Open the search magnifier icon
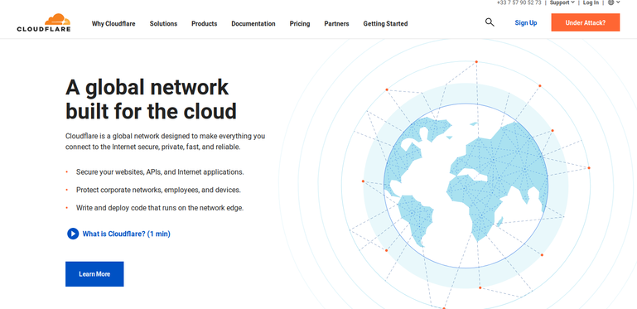This screenshot has width=637, height=309. [x=490, y=22]
